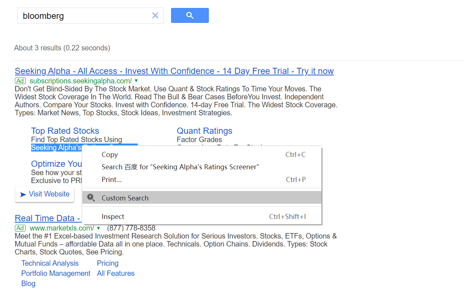Expand dropdown arrow after www.marketxls.com

coord(98,228)
